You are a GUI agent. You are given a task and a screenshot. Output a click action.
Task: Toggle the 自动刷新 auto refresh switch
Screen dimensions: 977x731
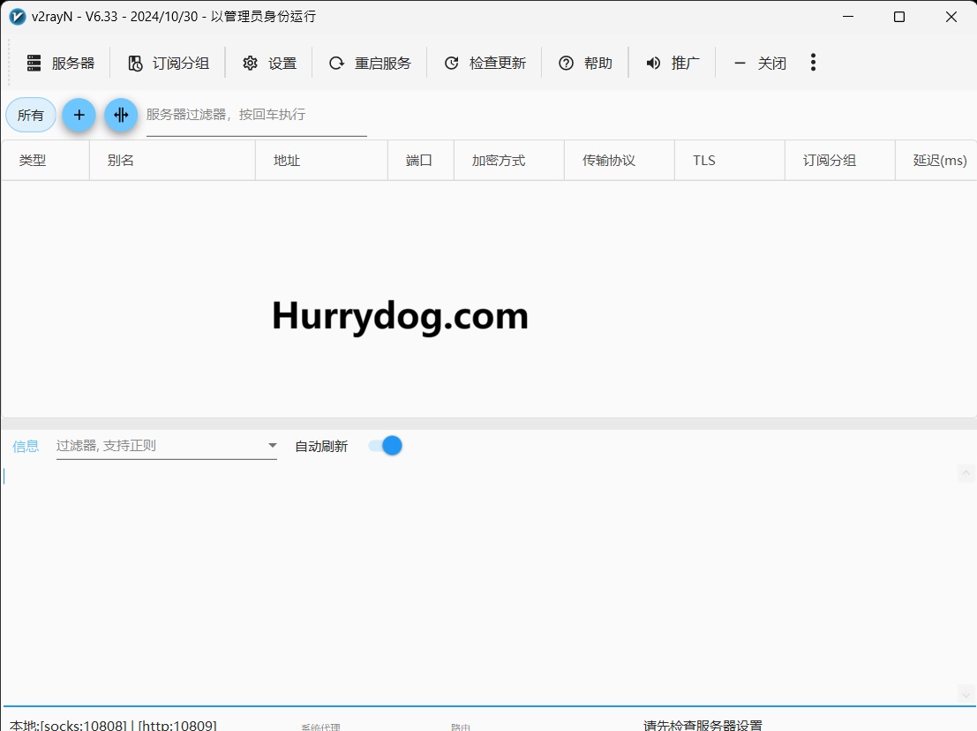tap(386, 446)
